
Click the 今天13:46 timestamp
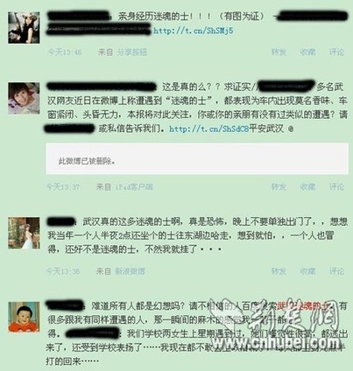[x=65, y=52]
